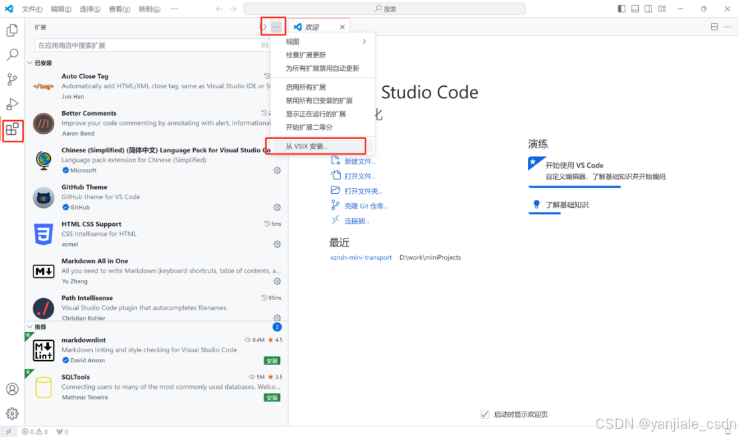Open the Accounts icon at bottom left
739x437 pixels.
click(11, 390)
